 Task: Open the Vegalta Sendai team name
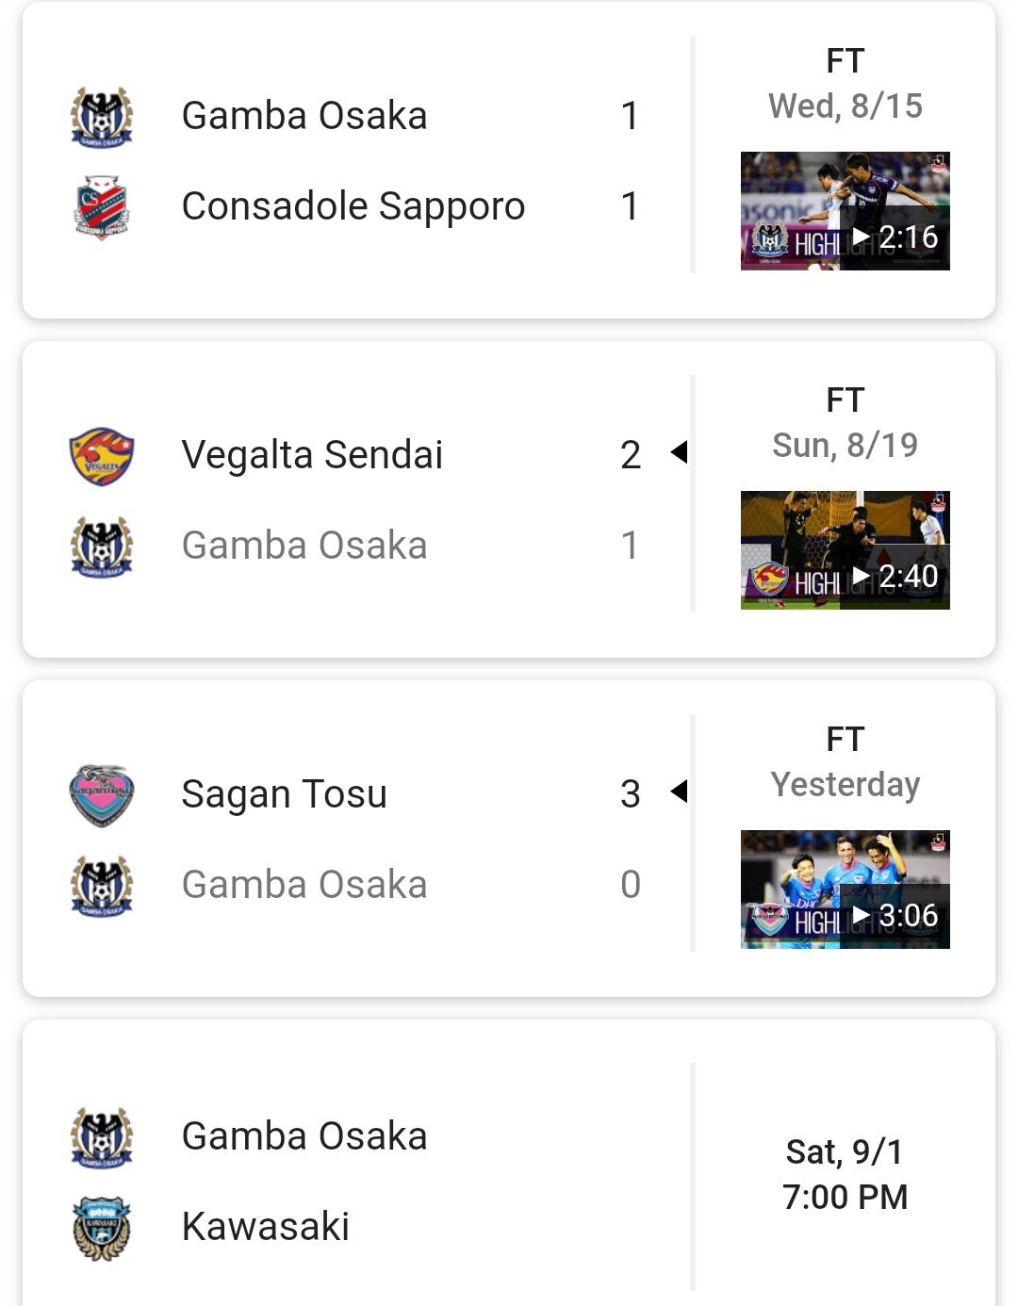(312, 455)
